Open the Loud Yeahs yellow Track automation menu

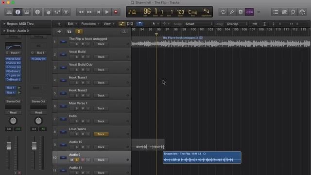101,134
